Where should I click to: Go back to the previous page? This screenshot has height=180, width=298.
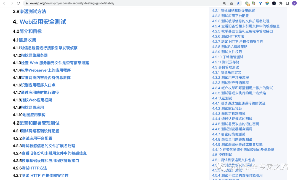click(x=5, y=3)
